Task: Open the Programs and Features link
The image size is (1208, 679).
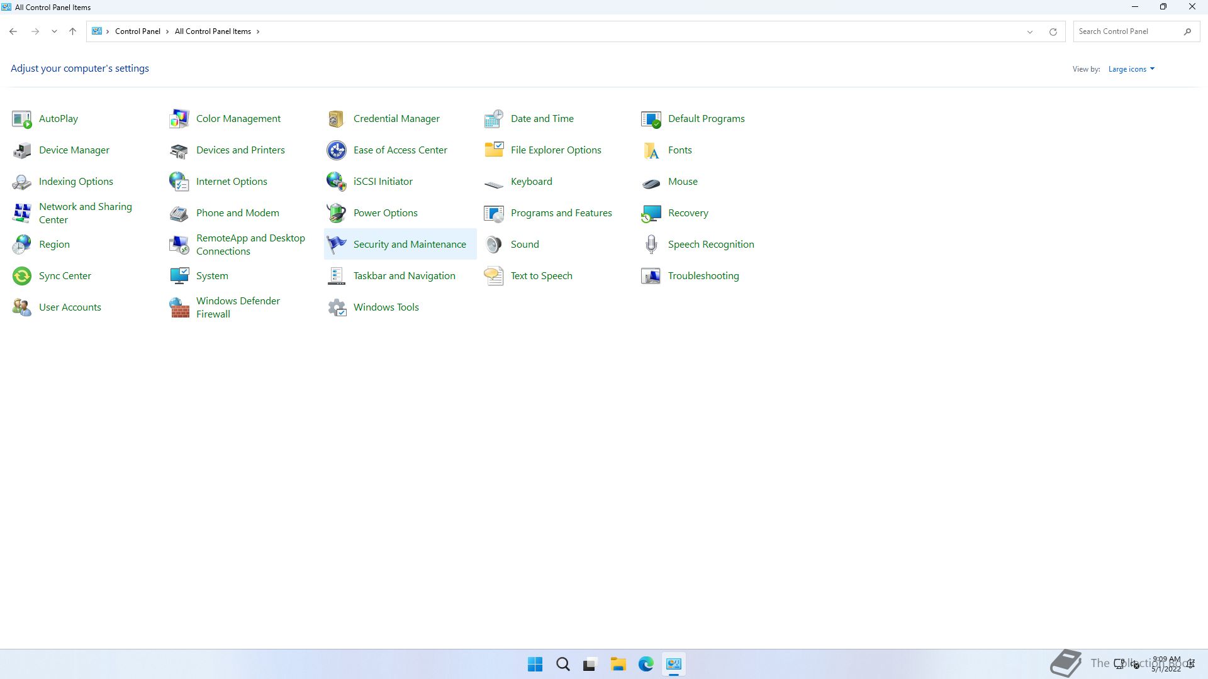Action: 561,213
